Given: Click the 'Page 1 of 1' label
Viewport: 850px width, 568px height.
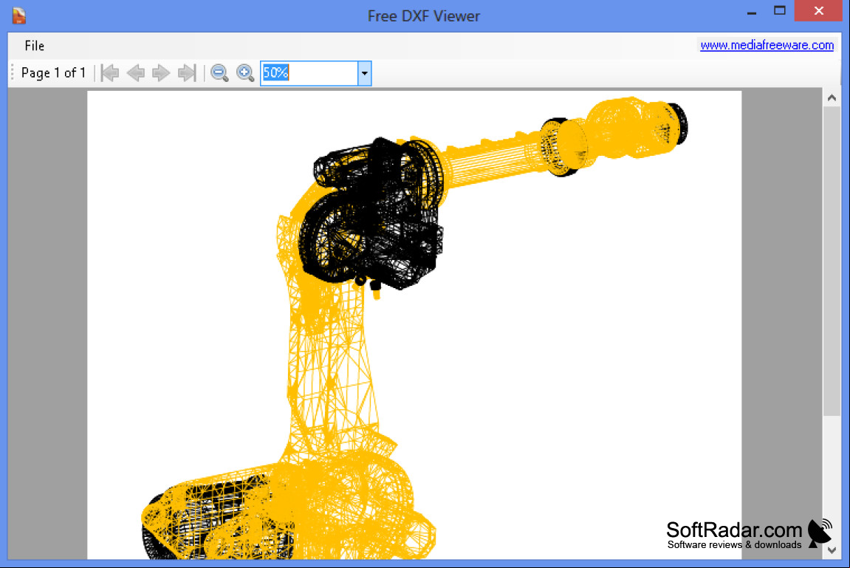Looking at the screenshot, I should 53,72.
